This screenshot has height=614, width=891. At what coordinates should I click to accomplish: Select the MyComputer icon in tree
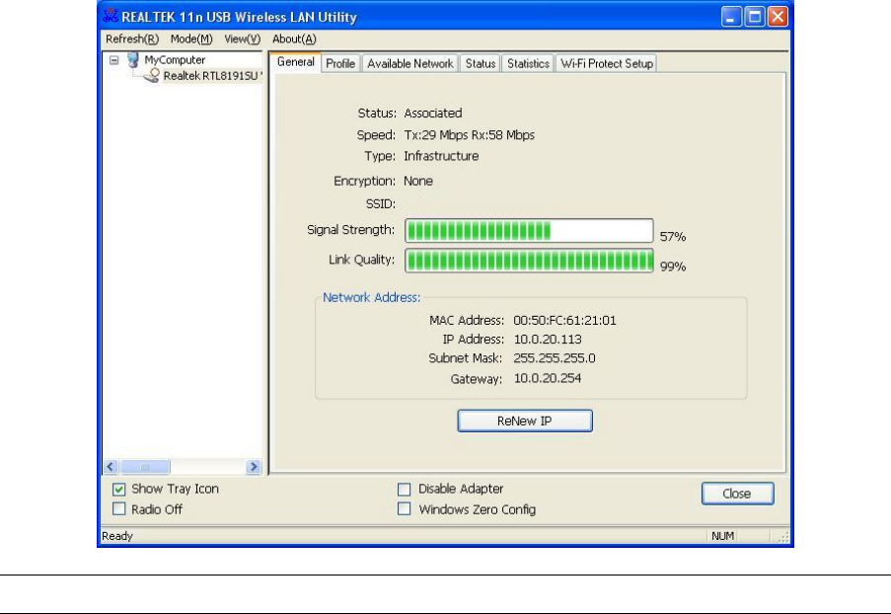[x=133, y=59]
